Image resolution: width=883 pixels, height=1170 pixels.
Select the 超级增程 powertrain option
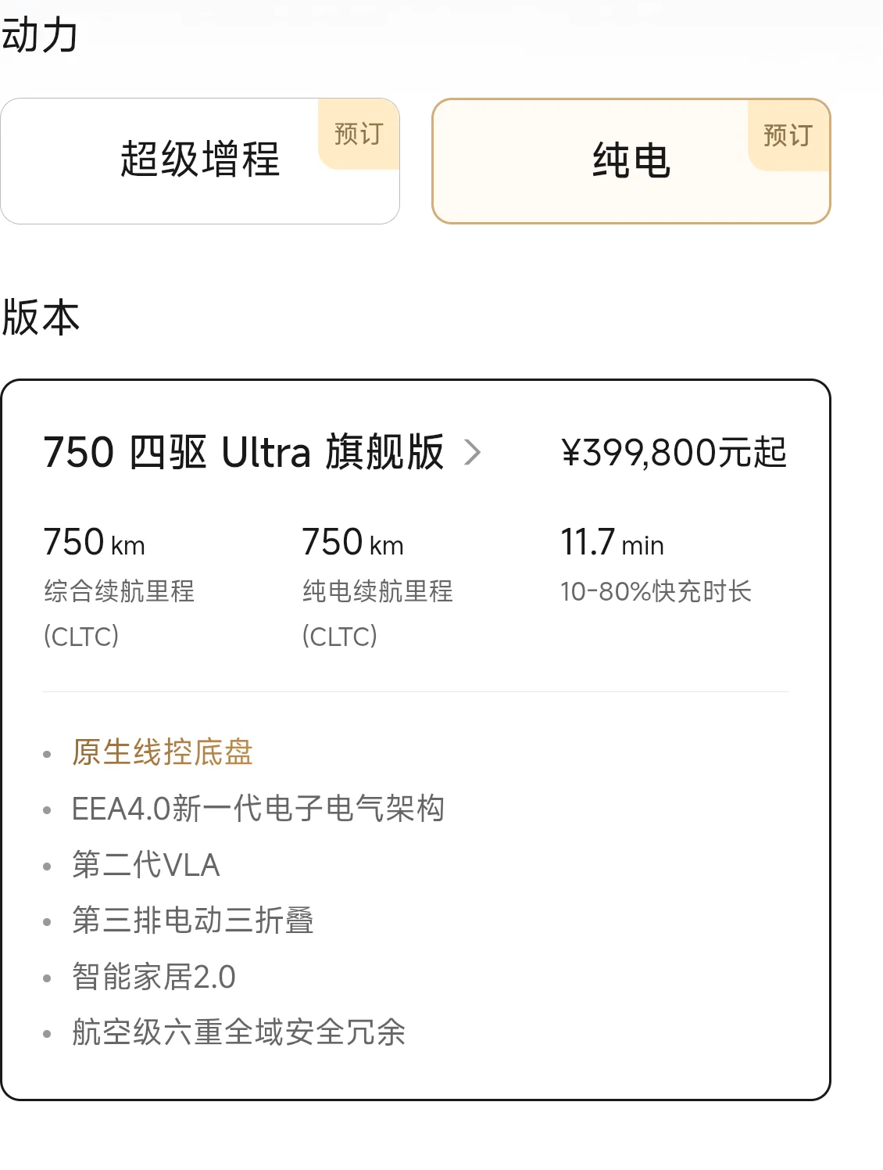click(199, 160)
